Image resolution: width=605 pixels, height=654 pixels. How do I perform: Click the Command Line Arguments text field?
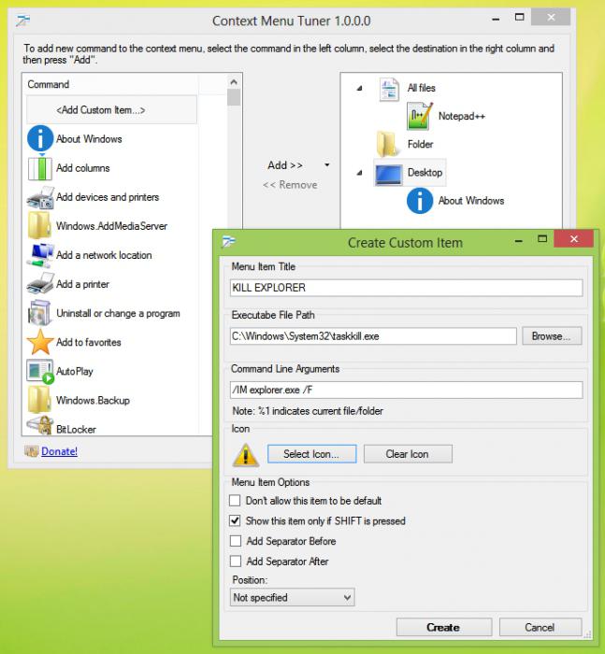406,391
